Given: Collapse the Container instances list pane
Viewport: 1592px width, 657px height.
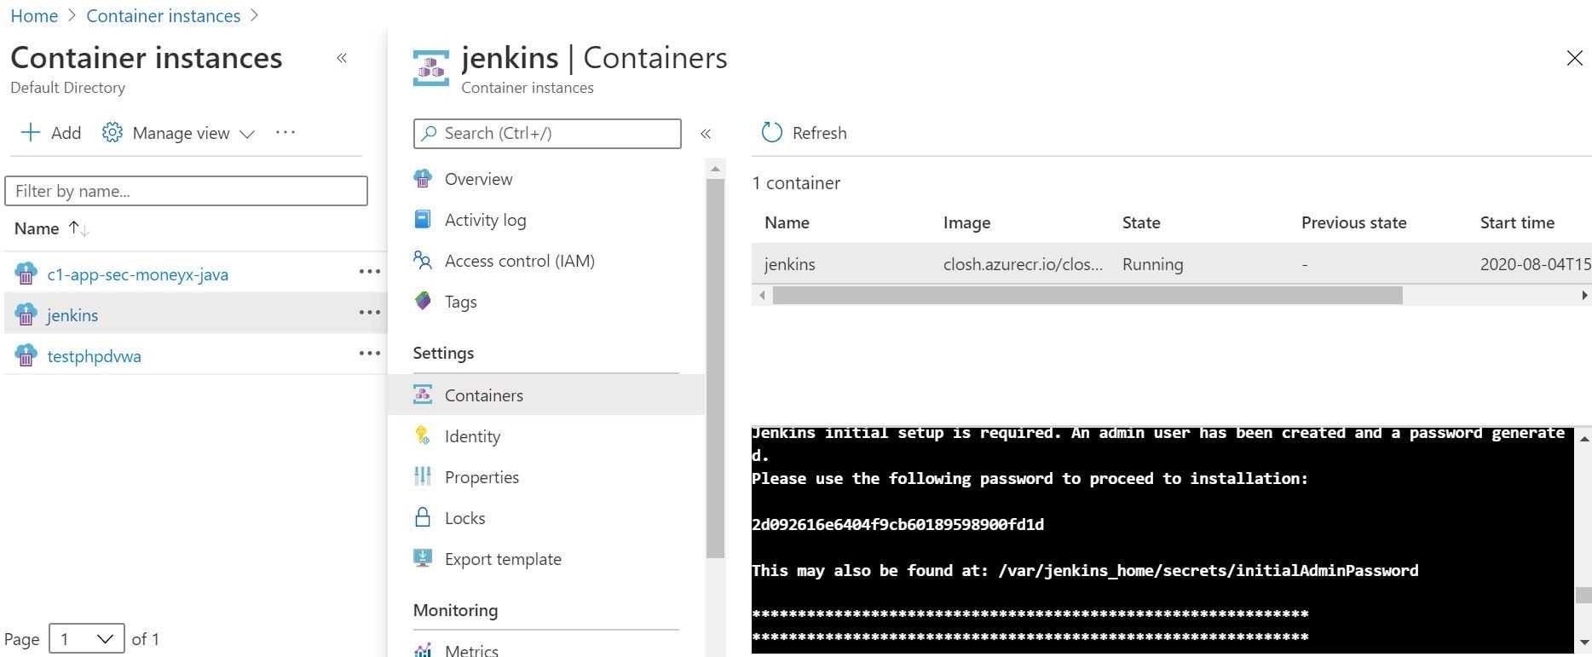Looking at the screenshot, I should point(342,58).
